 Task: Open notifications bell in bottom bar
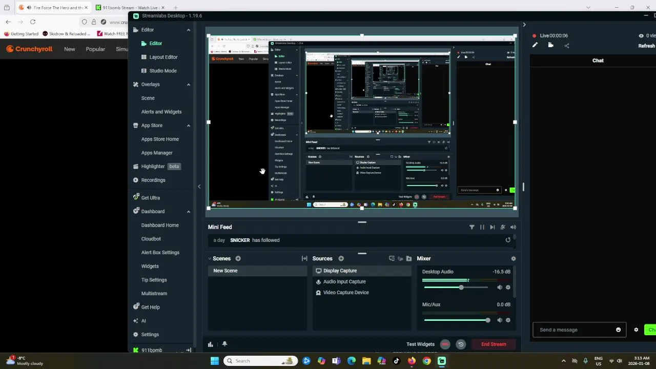tap(224, 344)
